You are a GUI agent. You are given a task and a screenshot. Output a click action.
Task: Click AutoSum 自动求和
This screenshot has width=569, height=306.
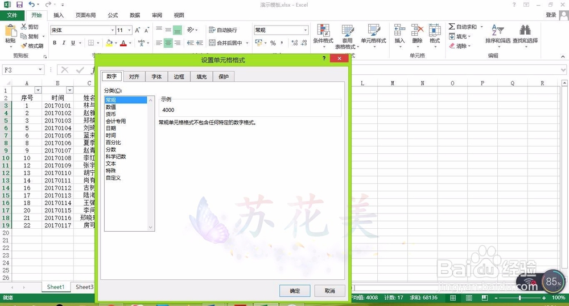click(463, 27)
